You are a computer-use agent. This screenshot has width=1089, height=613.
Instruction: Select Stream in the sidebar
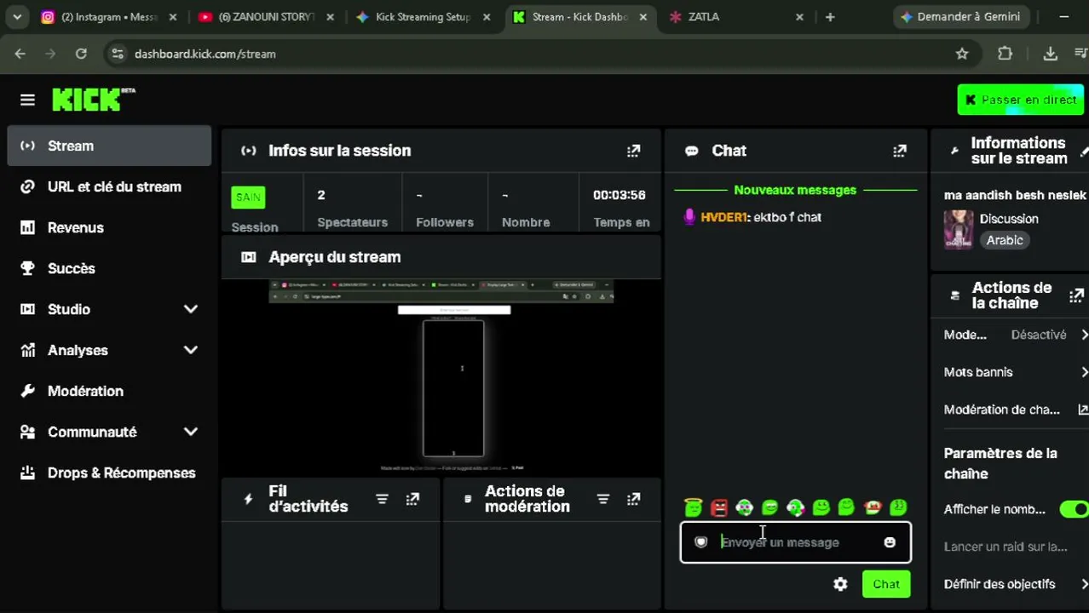(x=109, y=146)
